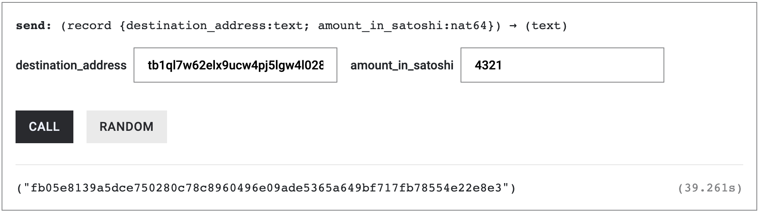Click the (39.261s) elapsed time

click(x=710, y=188)
